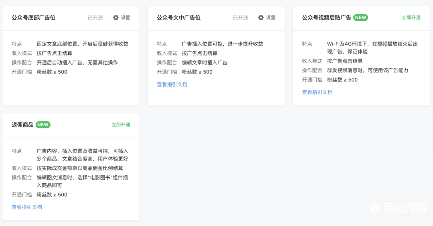Select the 公众号视频后贴广告 card title

pyautogui.click(x=326, y=18)
